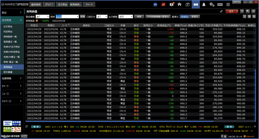Open 先物OP注文照会 in sidebar
Viewport: 259px width, 139px height.
[x=12, y=47]
